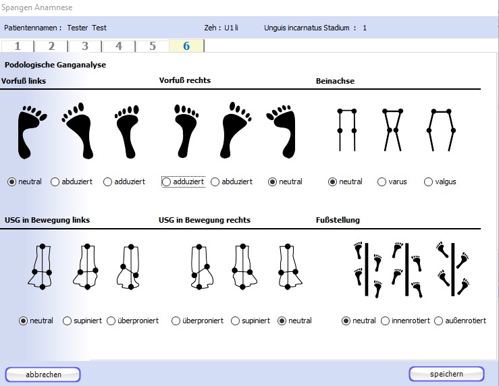
Task: Click the USG in Bewegung links heading
Action: [47, 220]
